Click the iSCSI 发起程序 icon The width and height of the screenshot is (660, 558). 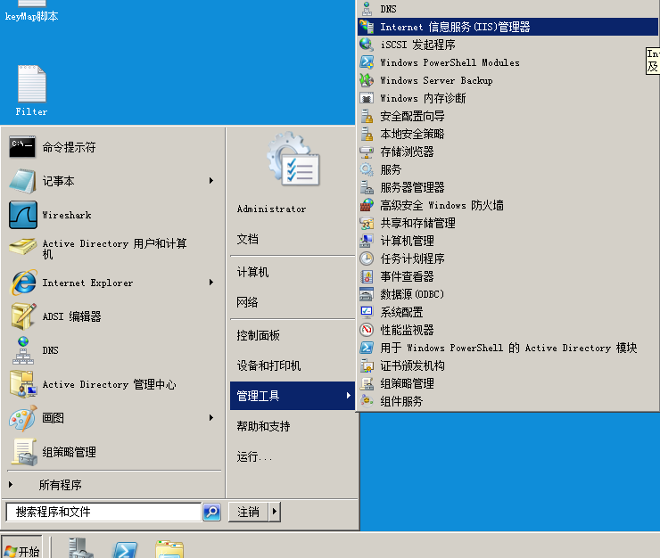[367, 45]
